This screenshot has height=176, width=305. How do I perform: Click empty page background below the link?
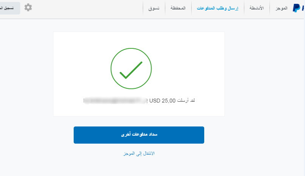click(x=139, y=167)
